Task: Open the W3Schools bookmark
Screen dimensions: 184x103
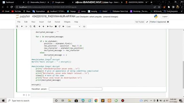Action: click(156, 11)
